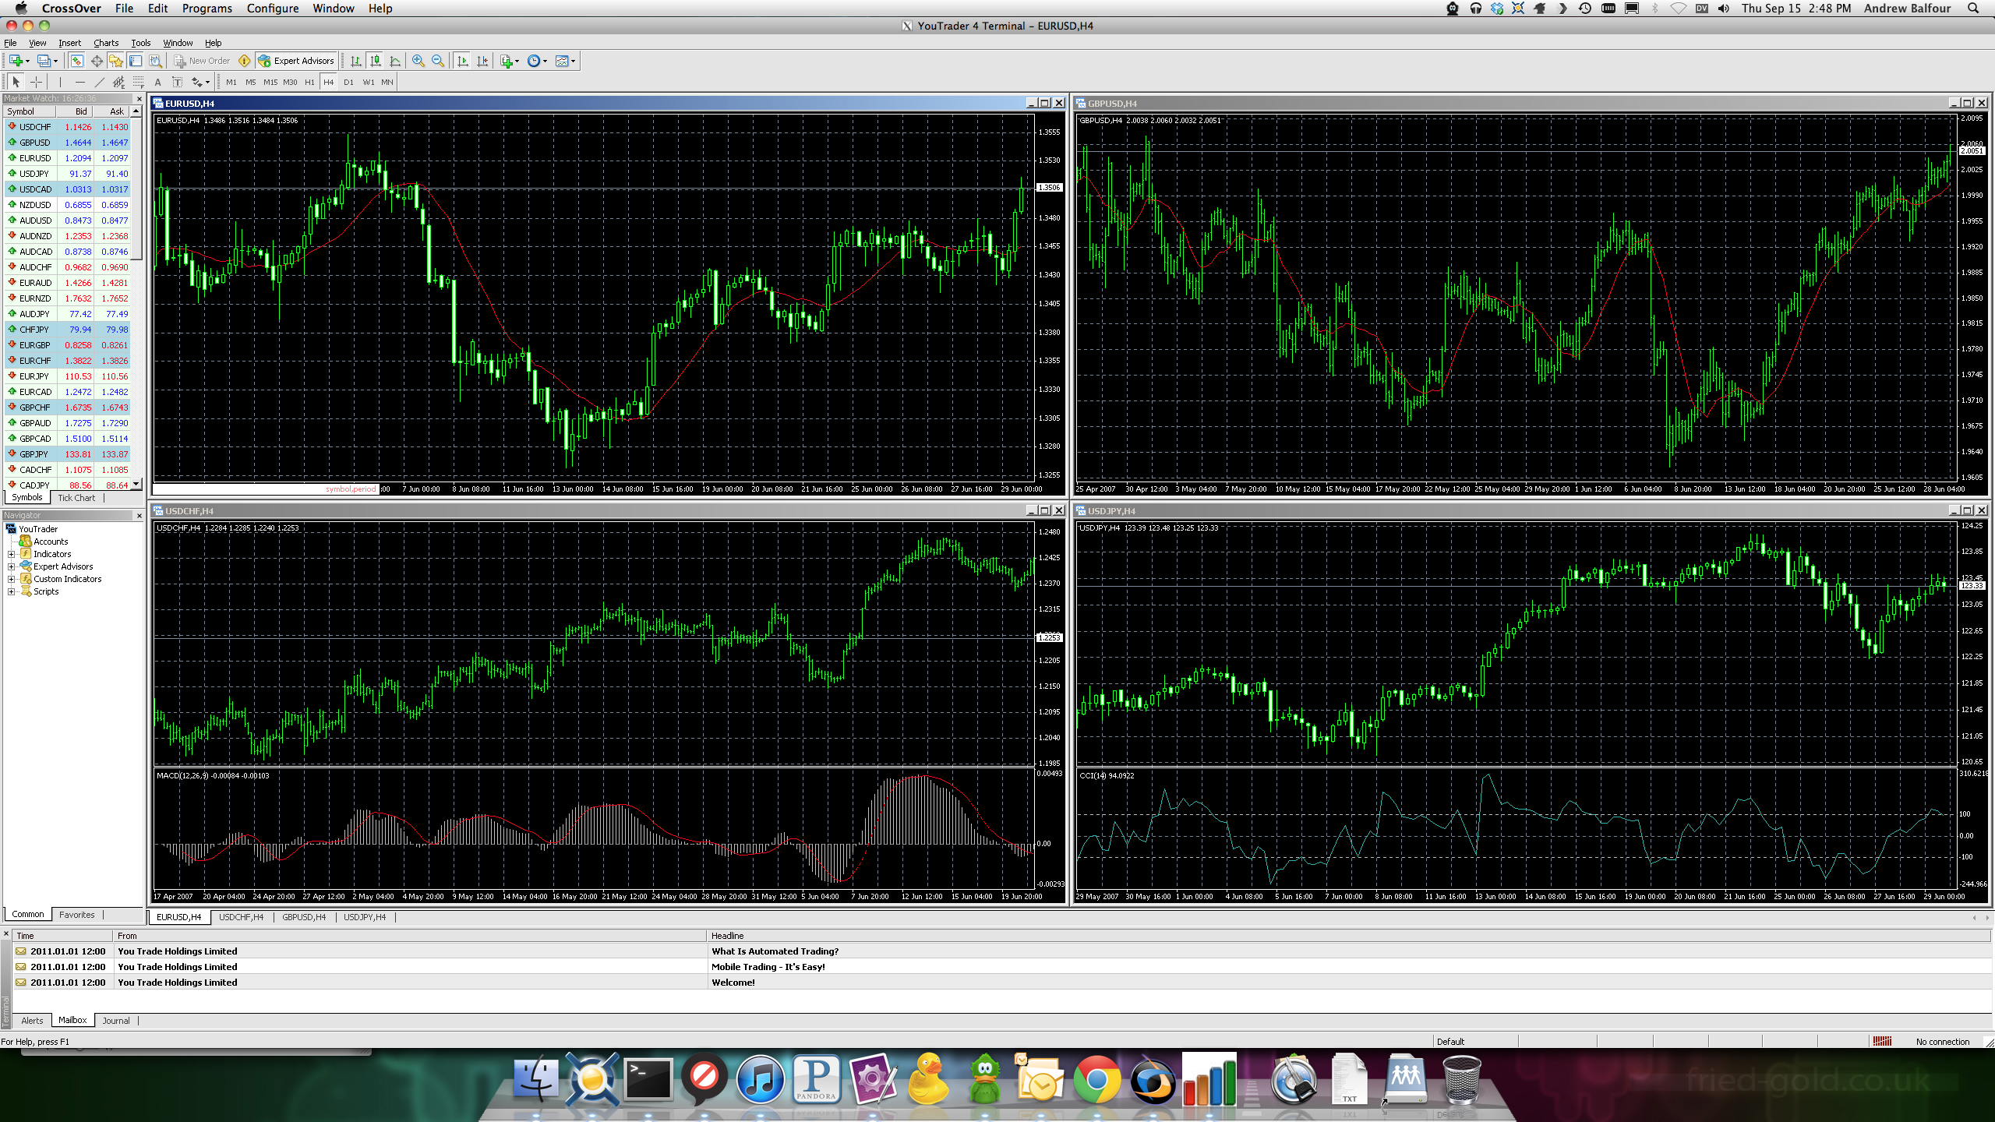Click the Arrows objects icon
Viewport: 1995px width, 1122px height.
coord(196,82)
